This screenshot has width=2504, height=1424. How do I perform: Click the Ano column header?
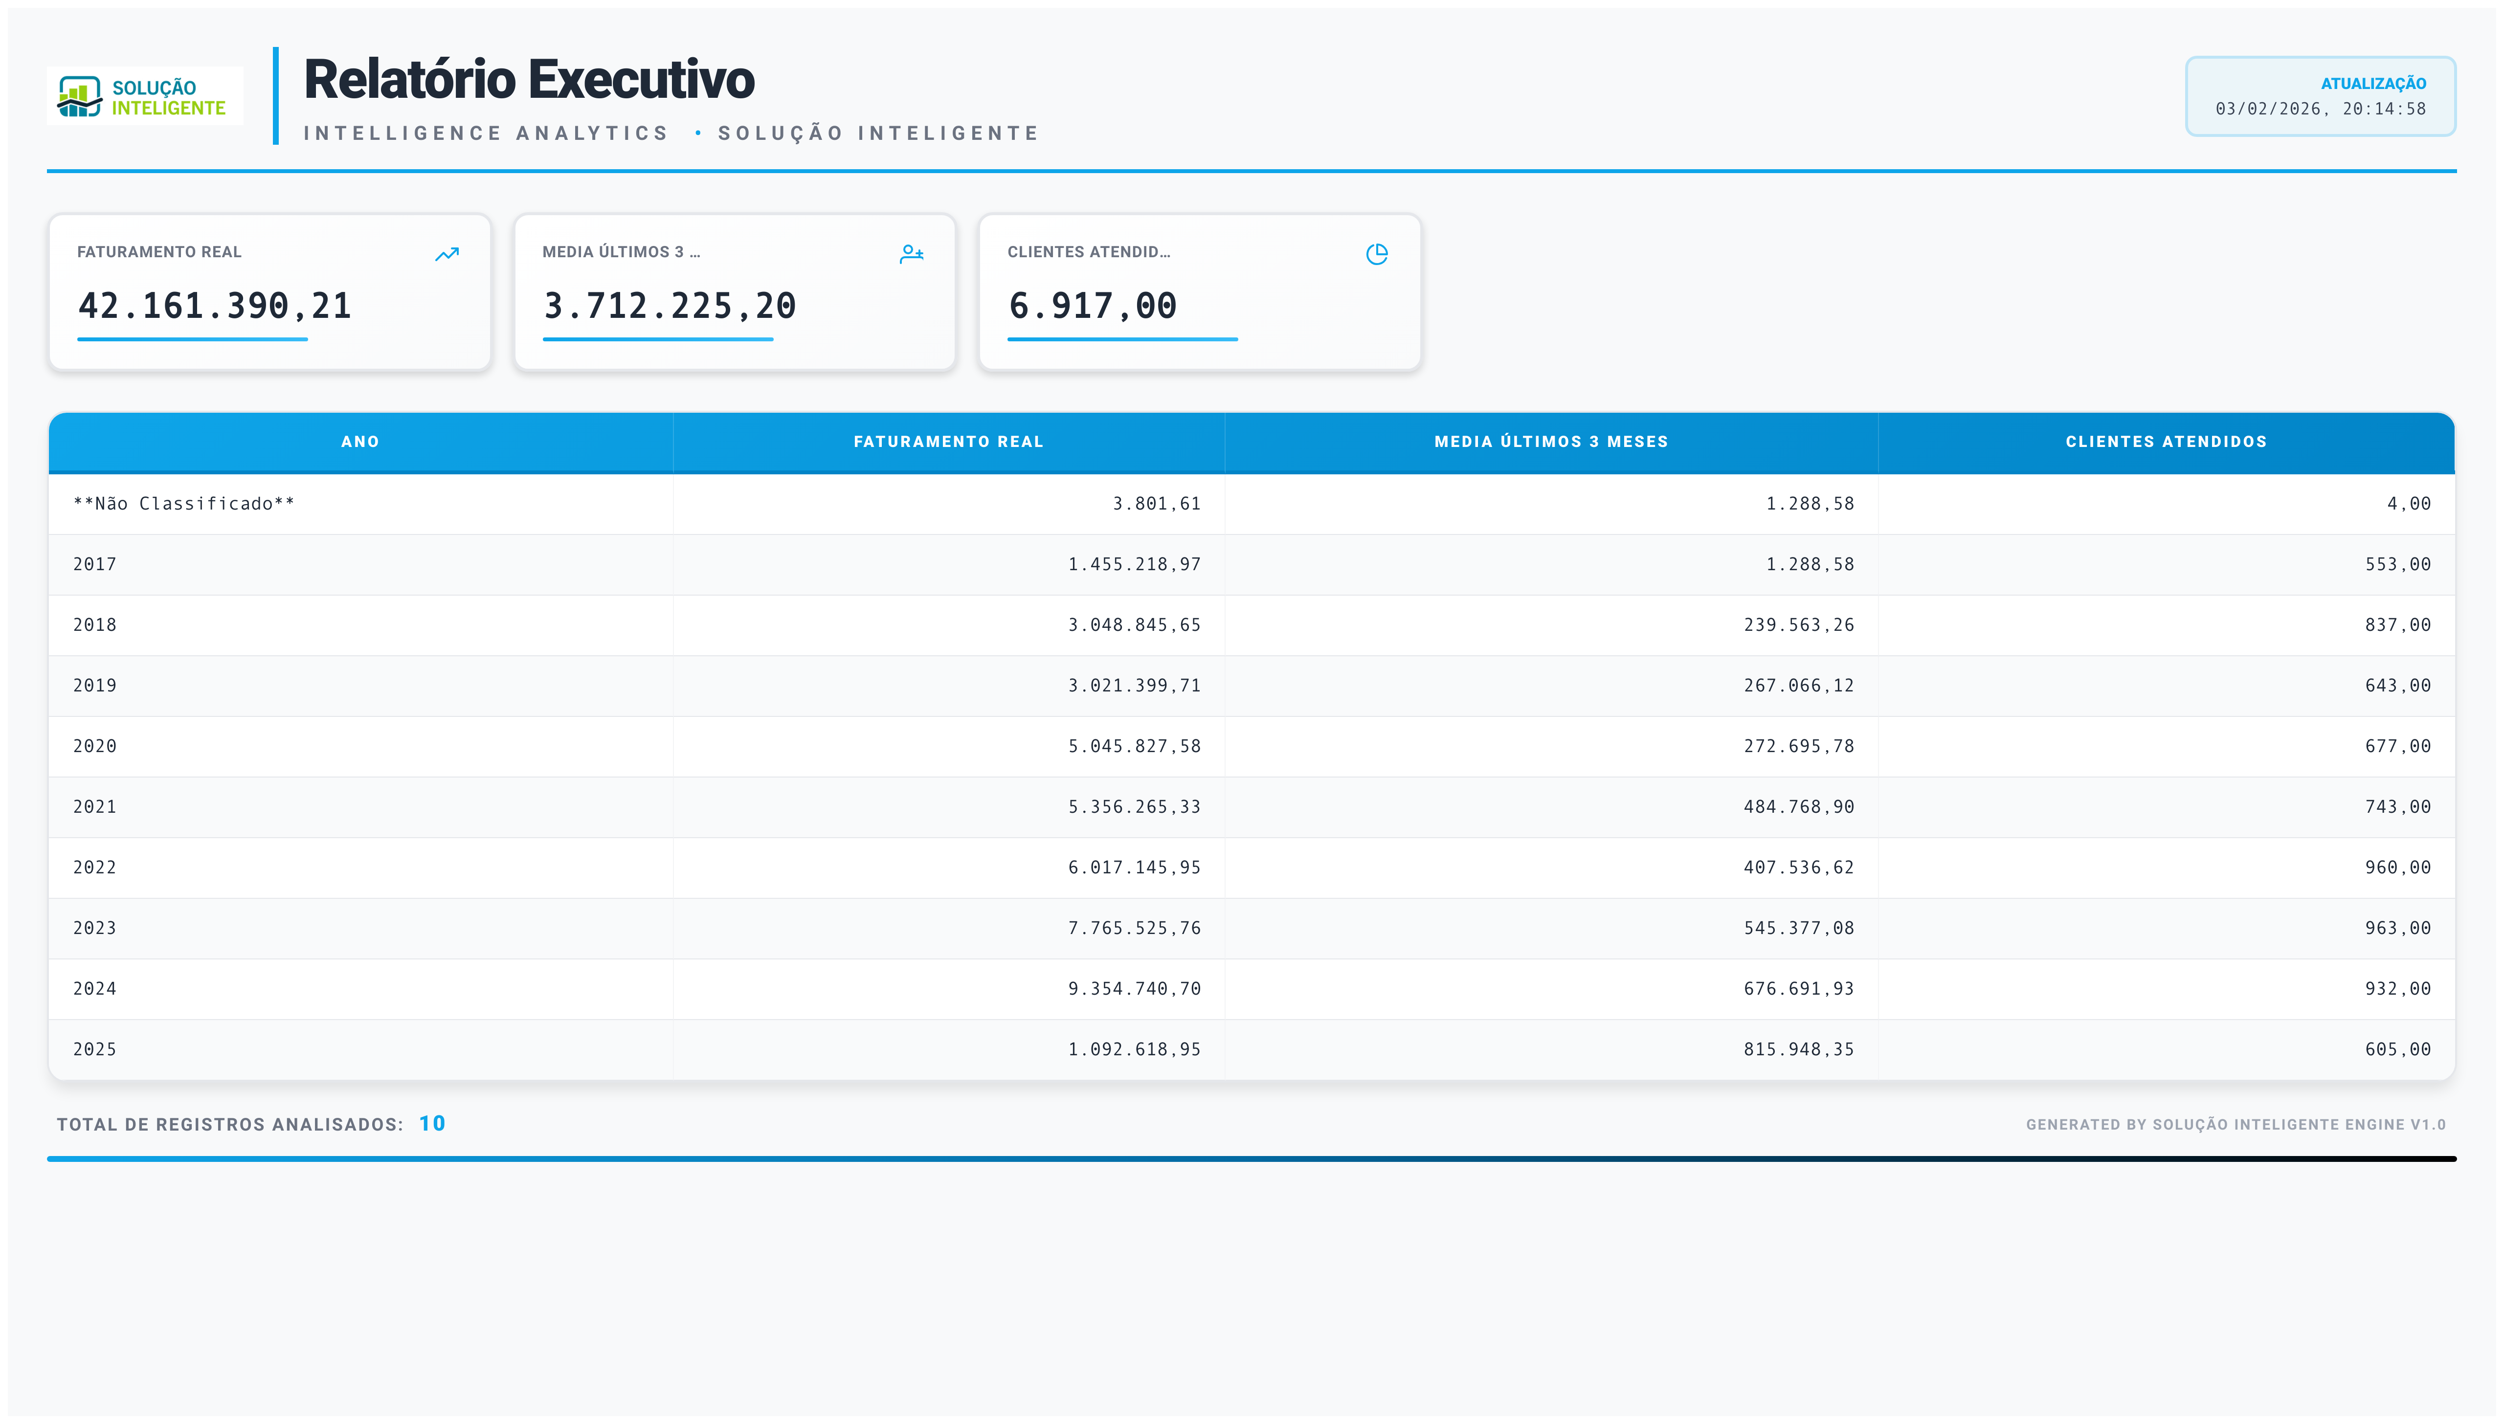click(360, 442)
